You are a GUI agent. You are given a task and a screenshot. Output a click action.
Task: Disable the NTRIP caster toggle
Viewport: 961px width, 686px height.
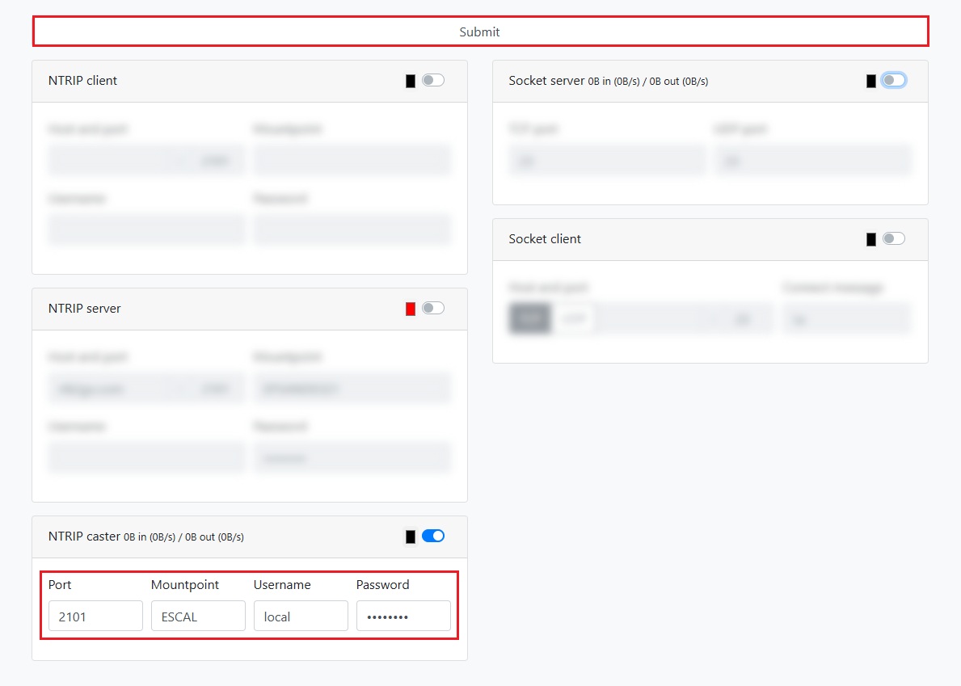pos(433,536)
